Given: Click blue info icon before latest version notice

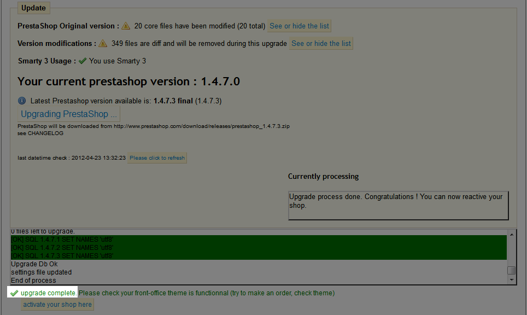Looking at the screenshot, I should pos(22,101).
